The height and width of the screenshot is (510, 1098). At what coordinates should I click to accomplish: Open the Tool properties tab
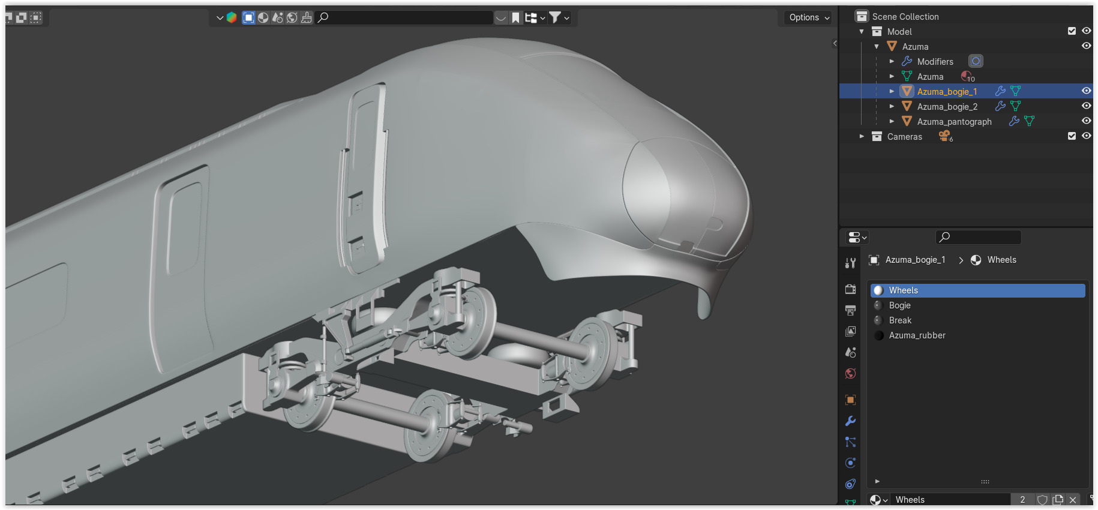click(850, 263)
